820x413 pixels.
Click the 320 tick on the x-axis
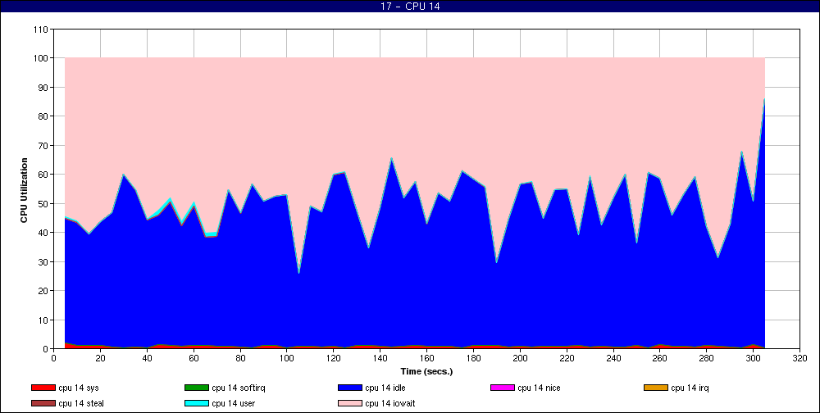[x=799, y=358]
